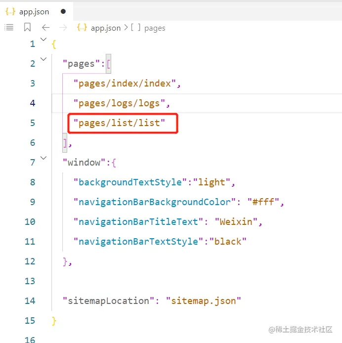Image resolution: width=342 pixels, height=343 pixels.
Task: Click the "pages" key on line 2
Action: pyautogui.click(x=81, y=64)
